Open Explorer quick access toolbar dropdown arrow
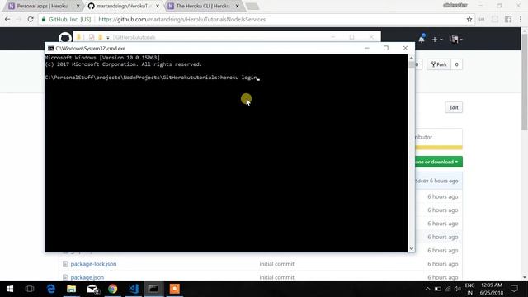This screenshot has width=528, height=297. [x=108, y=37]
